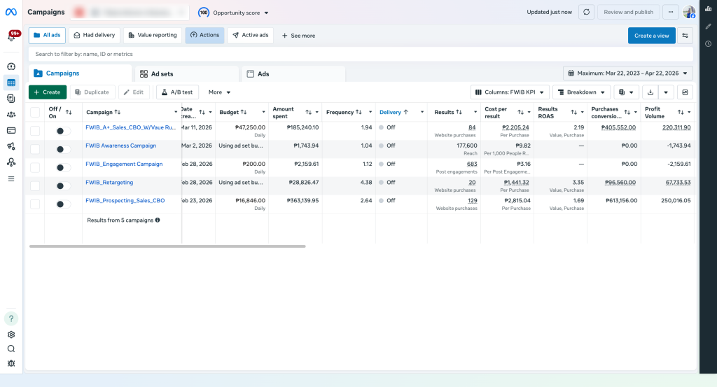Image resolution: width=717 pixels, height=387 pixels.
Task: Click the A/B test button
Action: click(x=177, y=92)
